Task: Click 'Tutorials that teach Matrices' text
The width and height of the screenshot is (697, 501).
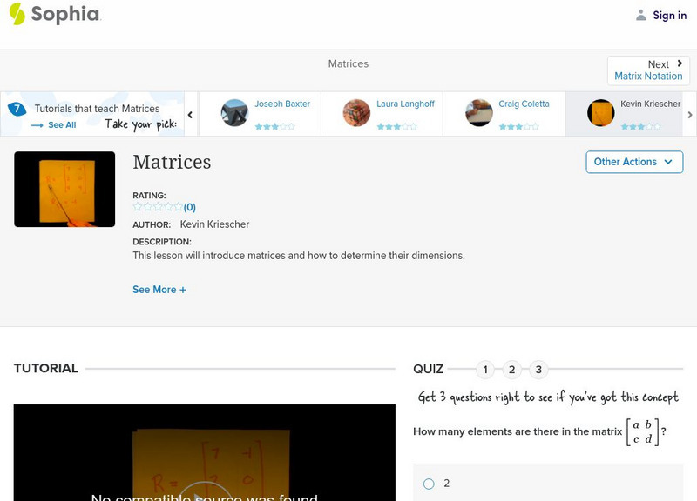Action: tap(97, 109)
